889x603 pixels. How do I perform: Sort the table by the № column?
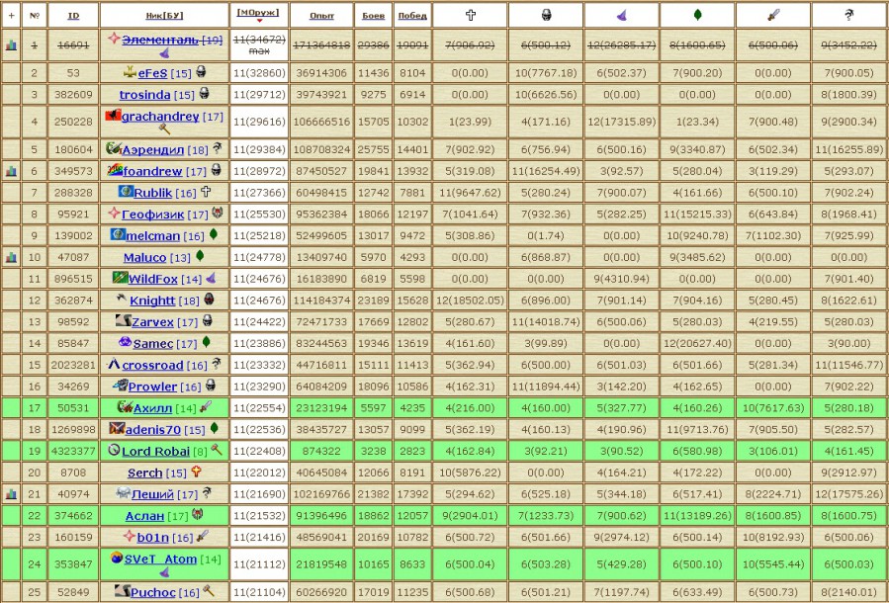point(34,15)
